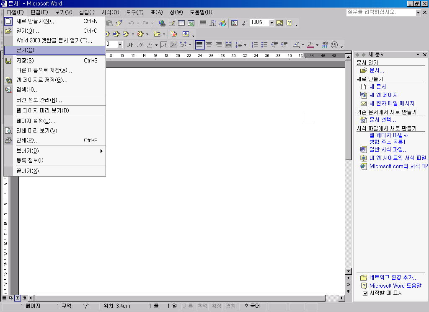Switch to Normal view button at bottom left
The width and height of the screenshot is (429, 312).
(4, 298)
